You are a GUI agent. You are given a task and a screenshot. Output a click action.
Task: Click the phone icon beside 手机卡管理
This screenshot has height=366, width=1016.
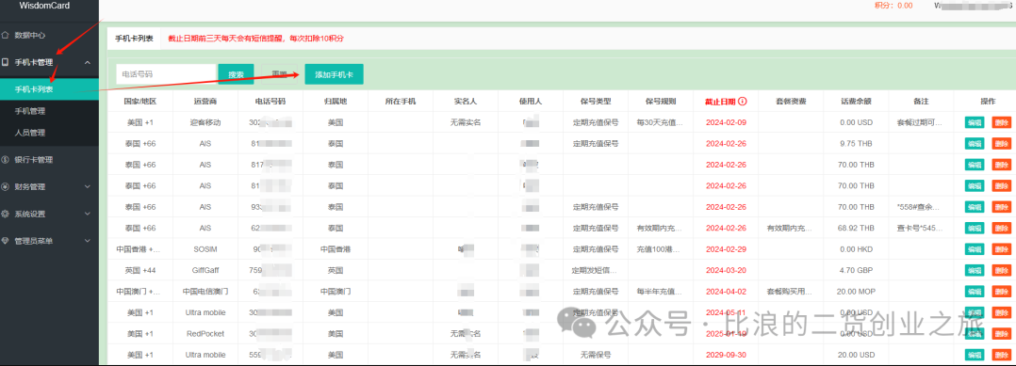[x=6, y=63]
